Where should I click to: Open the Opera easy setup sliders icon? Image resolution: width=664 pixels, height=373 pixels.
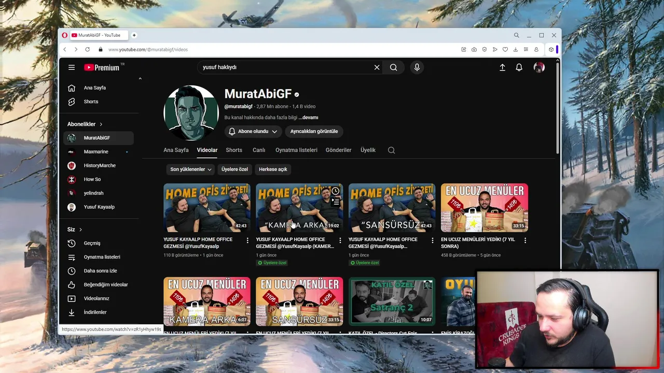point(526,49)
